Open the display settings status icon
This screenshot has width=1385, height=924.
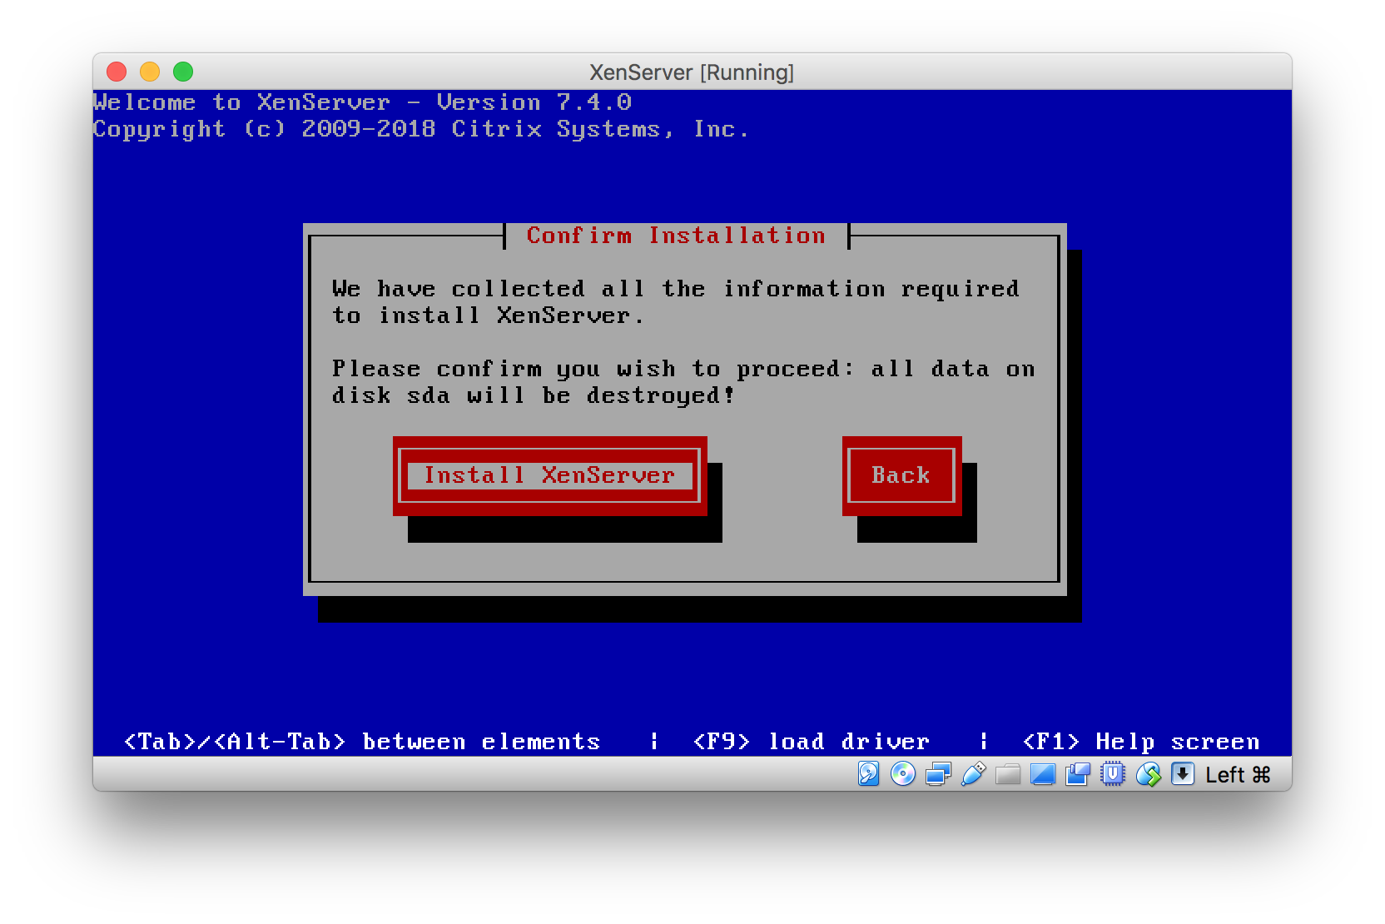pos(1042,774)
